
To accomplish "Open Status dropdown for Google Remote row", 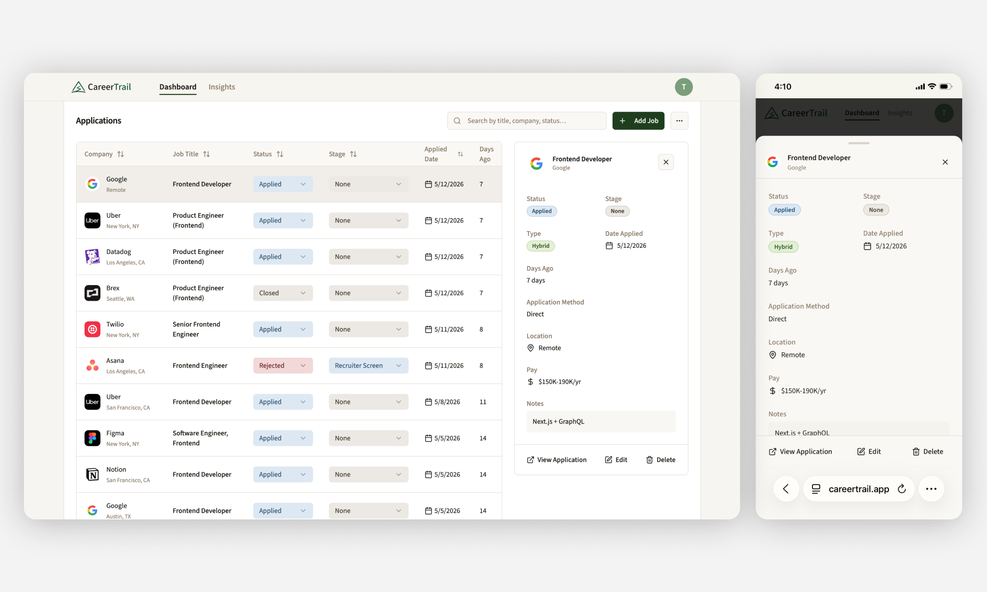I will click(x=283, y=184).
